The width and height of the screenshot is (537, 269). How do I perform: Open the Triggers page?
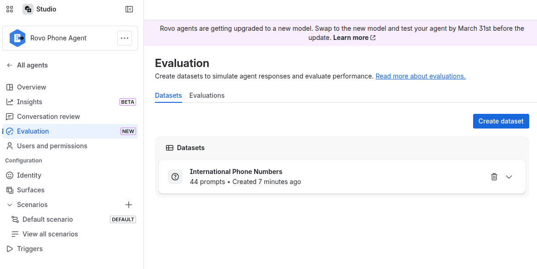(70, 249)
